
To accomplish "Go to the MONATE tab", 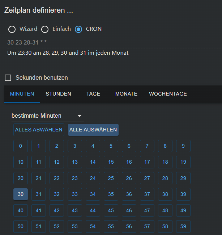I will pyautogui.click(x=126, y=94).
